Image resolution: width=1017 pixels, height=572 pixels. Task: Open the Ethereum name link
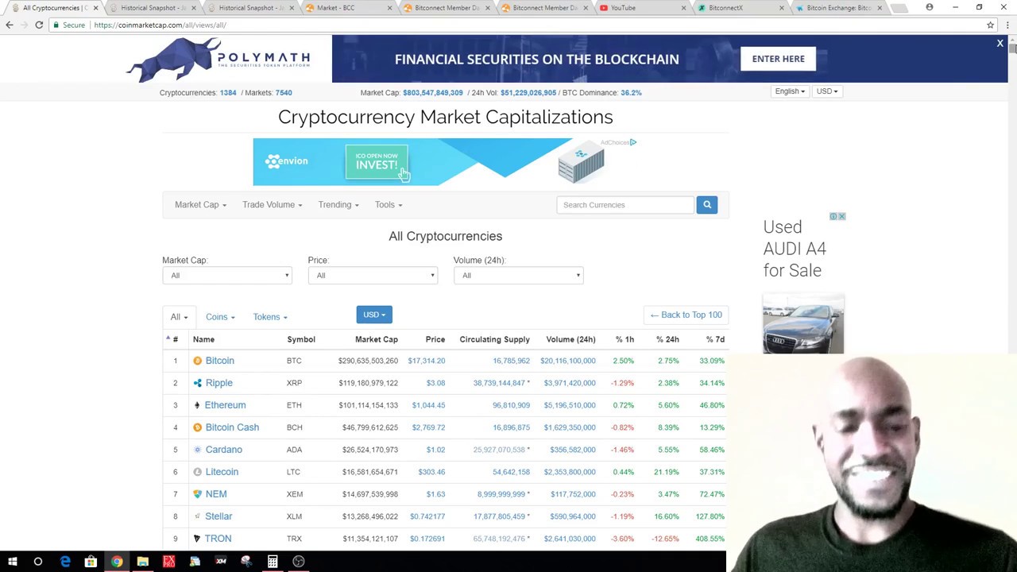pyautogui.click(x=225, y=405)
